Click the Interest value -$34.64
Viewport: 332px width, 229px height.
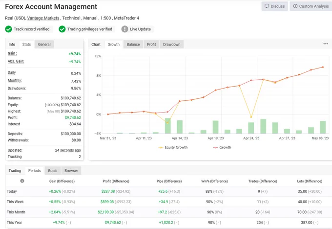[75, 124]
